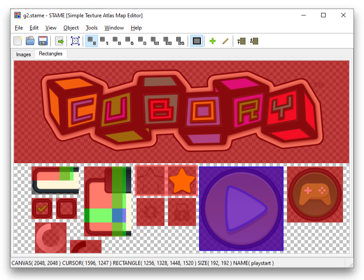
Task: Click the fit-to-view toolbar icon
Action: (75, 41)
